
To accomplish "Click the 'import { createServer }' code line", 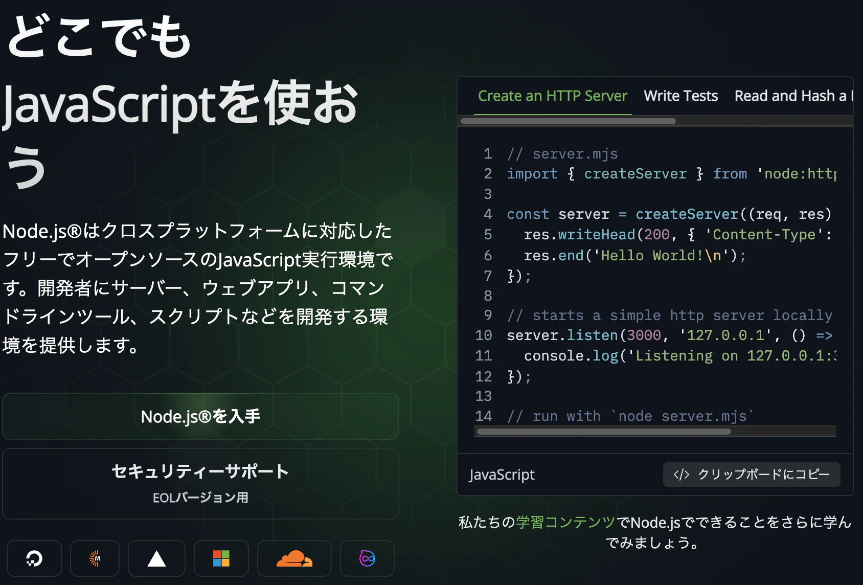I will [671, 174].
